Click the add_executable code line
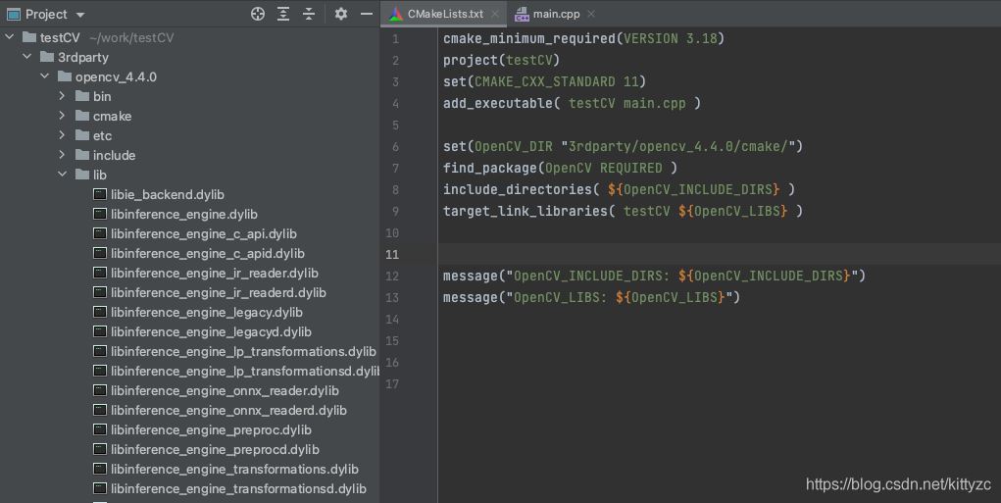This screenshot has width=1001, height=503. tap(572, 103)
